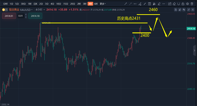
Task: Switch to 2分 timeframe
Action: [x=41, y=4]
